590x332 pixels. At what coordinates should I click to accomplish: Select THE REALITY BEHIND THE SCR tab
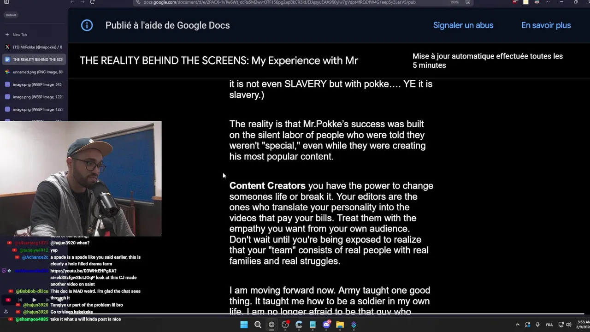tap(34, 59)
